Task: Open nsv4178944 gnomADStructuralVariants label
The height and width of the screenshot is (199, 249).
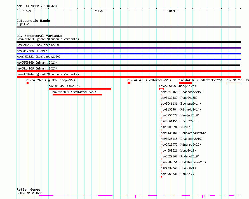Action: 48,74
